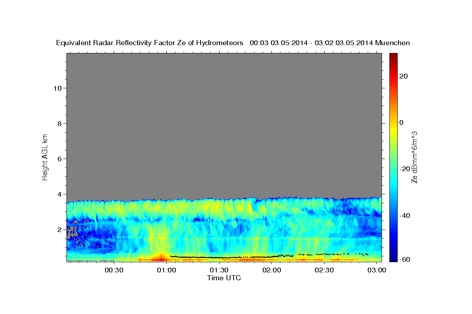This screenshot has width=472, height=314.
Task: Click the 02:30 time tick label
Action: (324, 270)
